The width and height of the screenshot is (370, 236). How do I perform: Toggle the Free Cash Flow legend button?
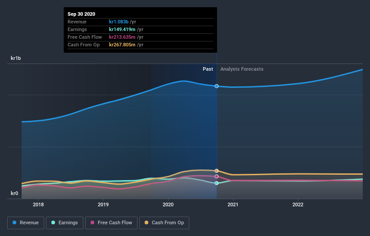(x=111, y=223)
